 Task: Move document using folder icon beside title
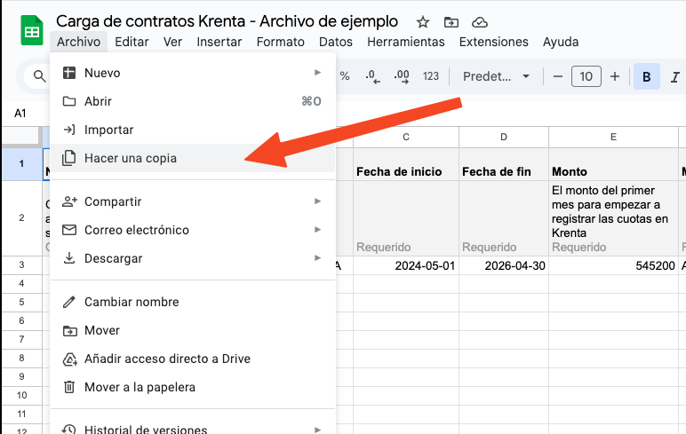point(451,22)
